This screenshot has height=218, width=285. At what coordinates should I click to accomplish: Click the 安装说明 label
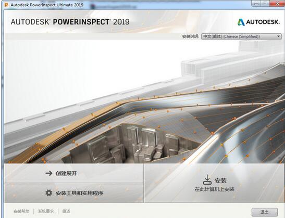(x=191, y=36)
